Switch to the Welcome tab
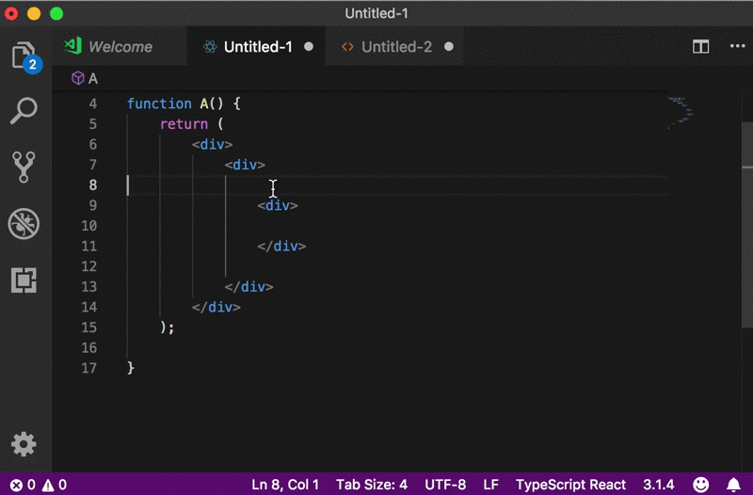The width and height of the screenshot is (753, 495). [x=120, y=46]
